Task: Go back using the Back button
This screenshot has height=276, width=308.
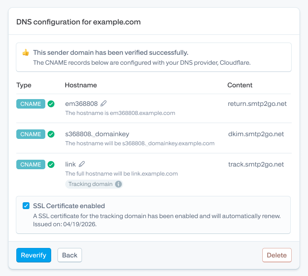Action: tap(70, 255)
